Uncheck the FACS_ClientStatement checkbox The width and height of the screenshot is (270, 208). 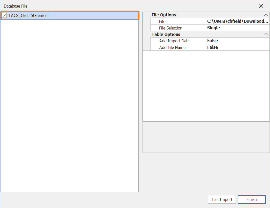tap(4, 15)
